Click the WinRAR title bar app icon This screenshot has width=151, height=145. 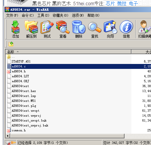coord(7,10)
